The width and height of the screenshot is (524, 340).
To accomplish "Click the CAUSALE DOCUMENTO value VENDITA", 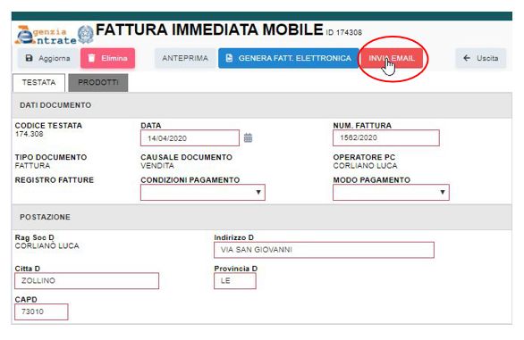I will coord(157,165).
